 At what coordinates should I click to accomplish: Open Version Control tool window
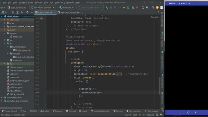tap(9, 111)
